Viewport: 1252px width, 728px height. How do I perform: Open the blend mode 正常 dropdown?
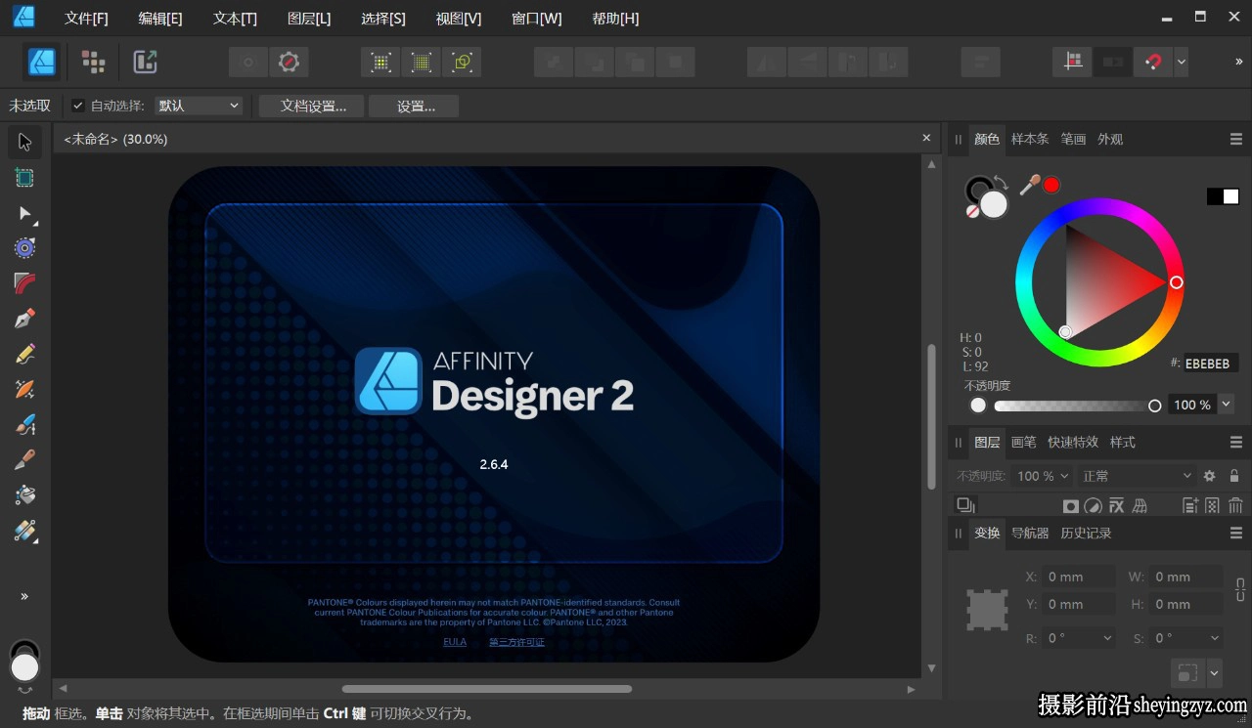(x=1137, y=476)
